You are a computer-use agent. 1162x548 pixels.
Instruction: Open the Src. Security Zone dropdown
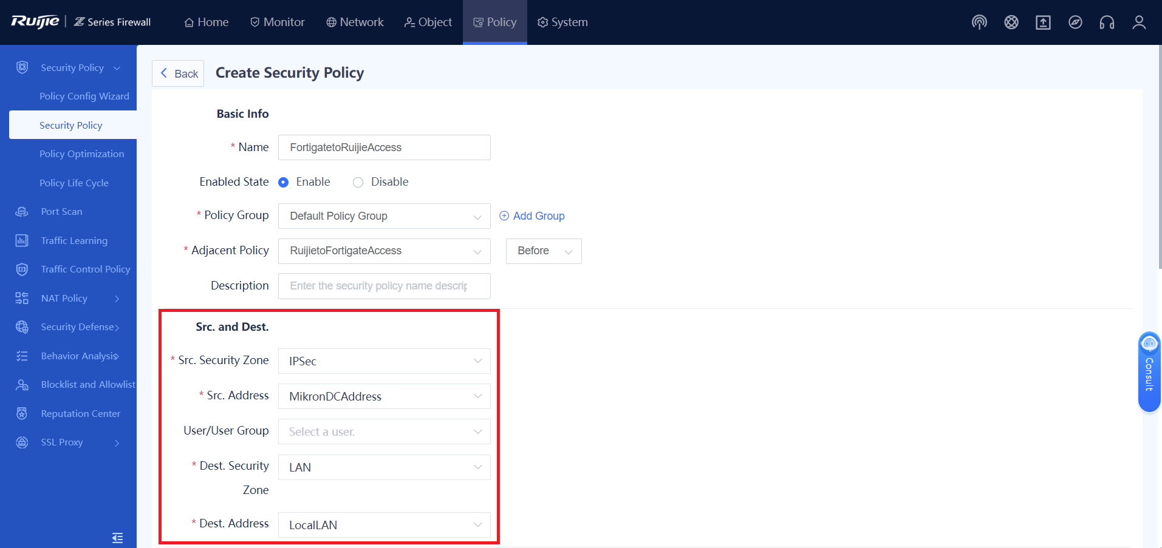[x=384, y=361]
